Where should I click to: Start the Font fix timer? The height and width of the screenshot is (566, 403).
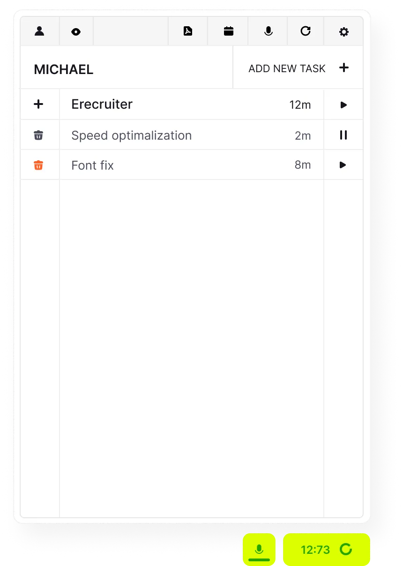click(x=343, y=165)
